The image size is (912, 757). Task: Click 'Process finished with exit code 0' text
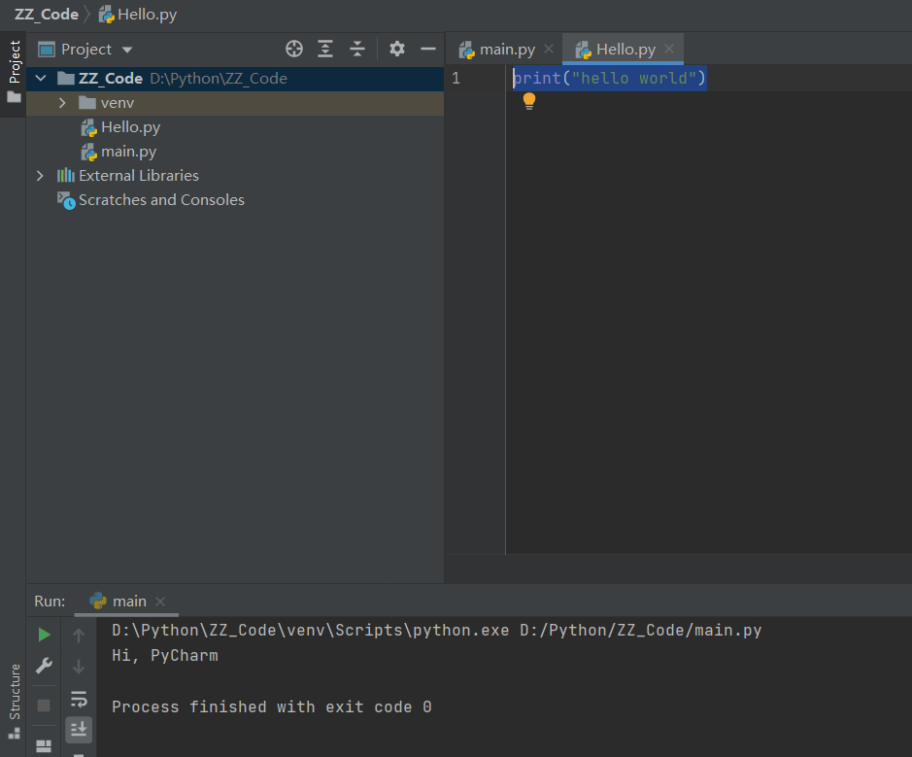tap(272, 707)
